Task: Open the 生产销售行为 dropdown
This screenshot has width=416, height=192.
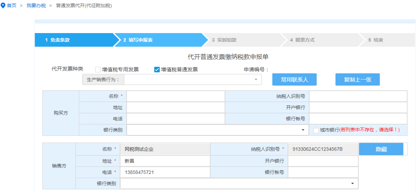Action: [x=193, y=80]
